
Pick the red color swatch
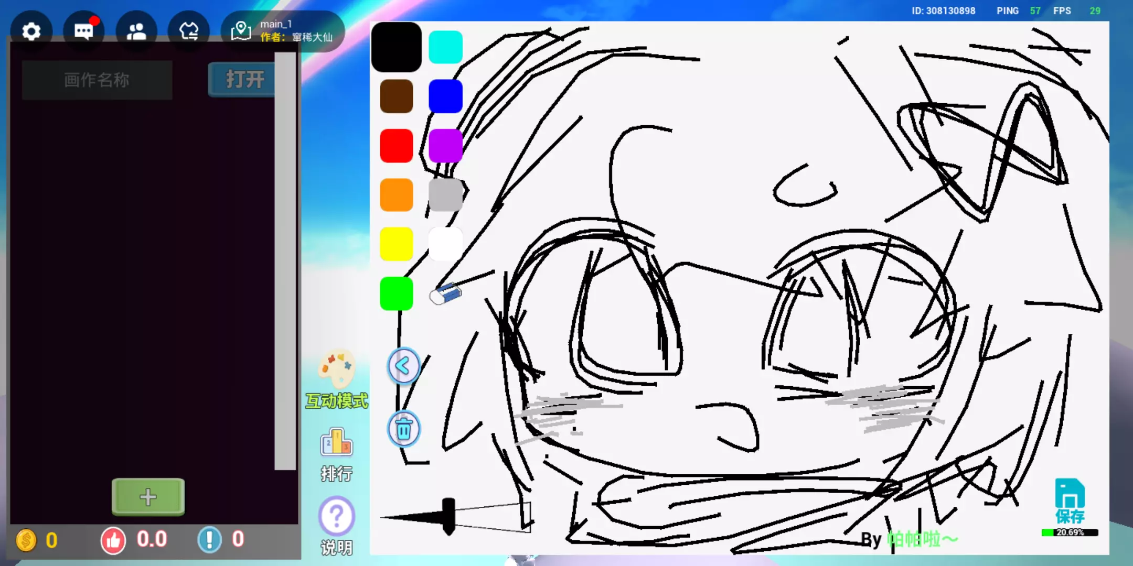396,146
